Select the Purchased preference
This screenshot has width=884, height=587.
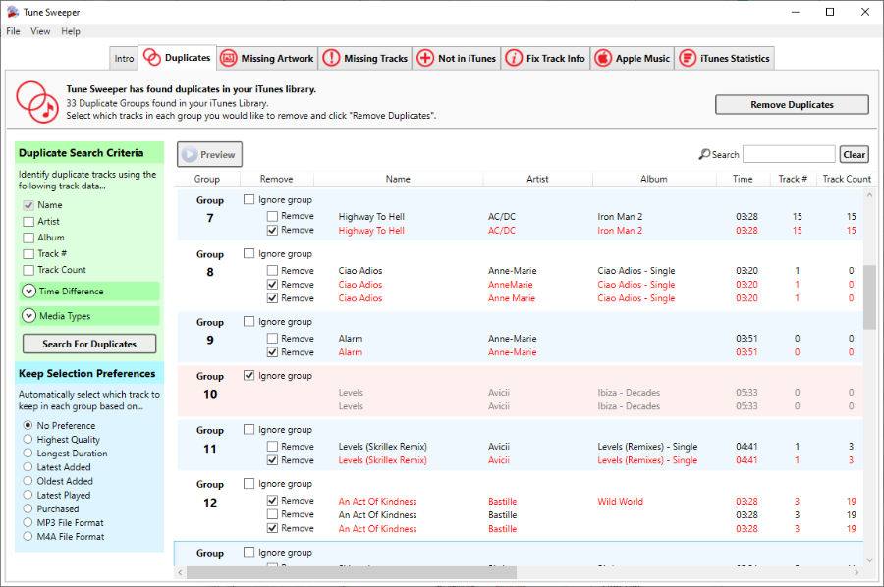tap(28, 508)
